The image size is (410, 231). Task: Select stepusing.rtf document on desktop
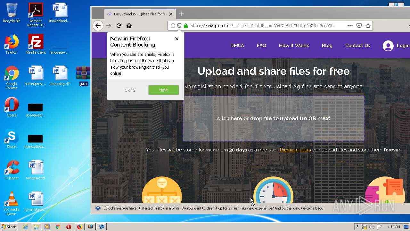click(x=60, y=76)
